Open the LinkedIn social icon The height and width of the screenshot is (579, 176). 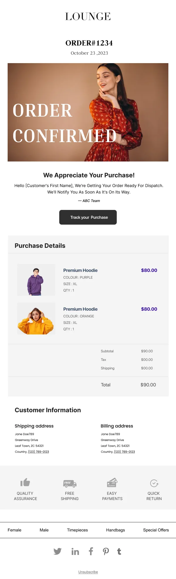point(75,551)
